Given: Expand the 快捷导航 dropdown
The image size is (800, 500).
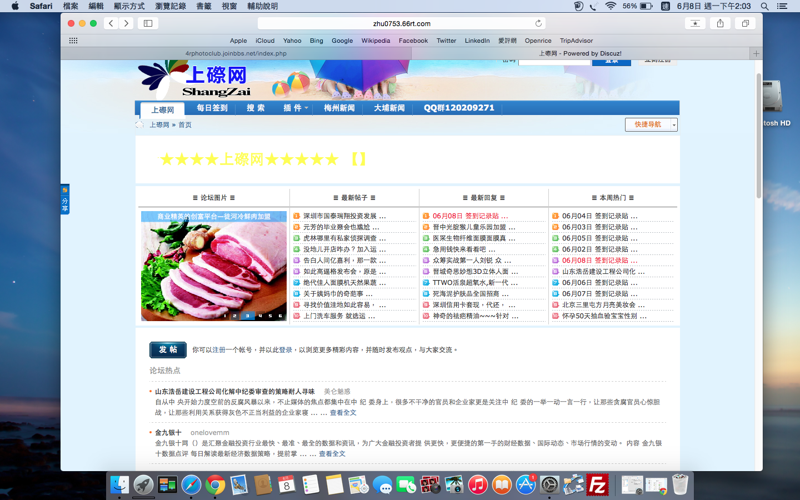Looking at the screenshot, I should pyautogui.click(x=674, y=124).
